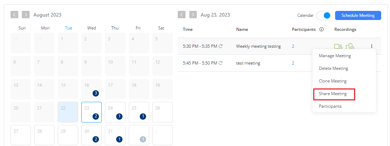Viewport: 390px width, 146px height.
Task: Open participant count link for test meeting
Action: [x=293, y=63]
